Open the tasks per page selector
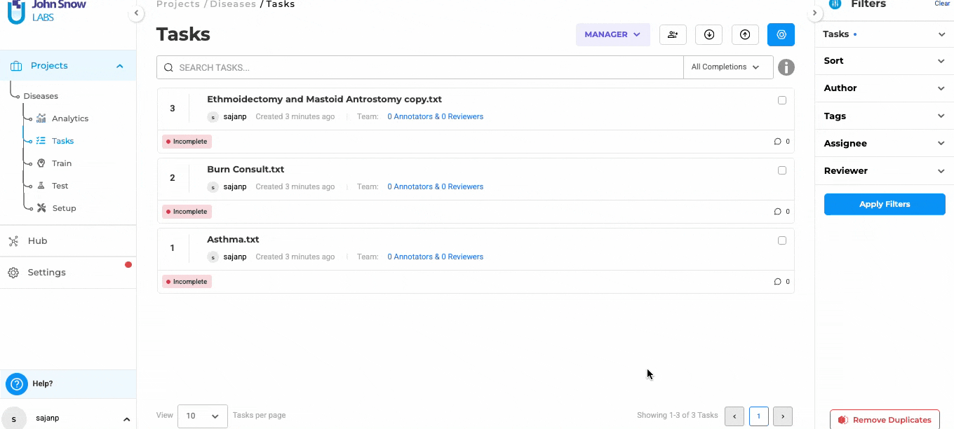Image resolution: width=954 pixels, height=429 pixels. [x=202, y=416]
